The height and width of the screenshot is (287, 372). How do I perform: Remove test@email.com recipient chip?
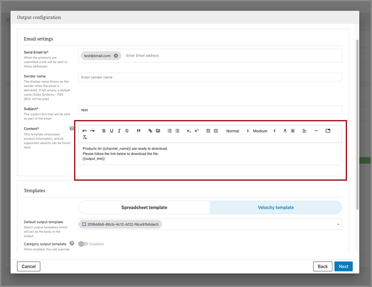click(x=116, y=56)
